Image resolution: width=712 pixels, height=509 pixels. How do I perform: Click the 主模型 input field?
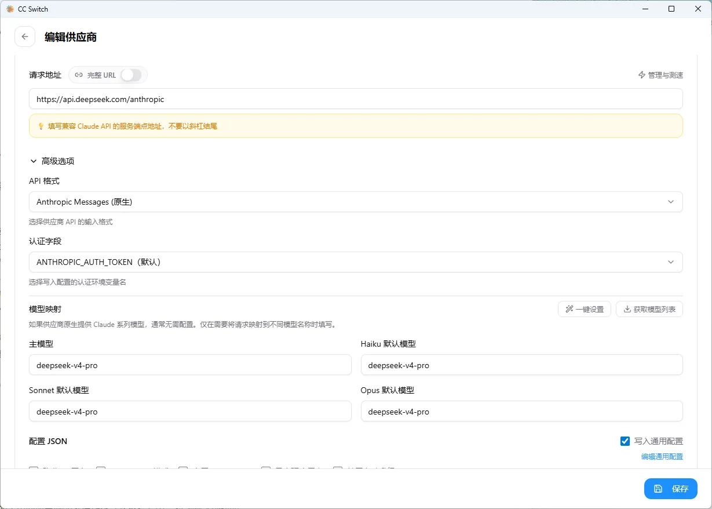click(x=190, y=365)
